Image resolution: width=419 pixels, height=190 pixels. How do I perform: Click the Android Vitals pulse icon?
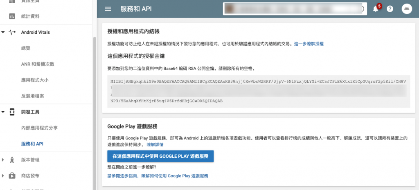pos(12,32)
